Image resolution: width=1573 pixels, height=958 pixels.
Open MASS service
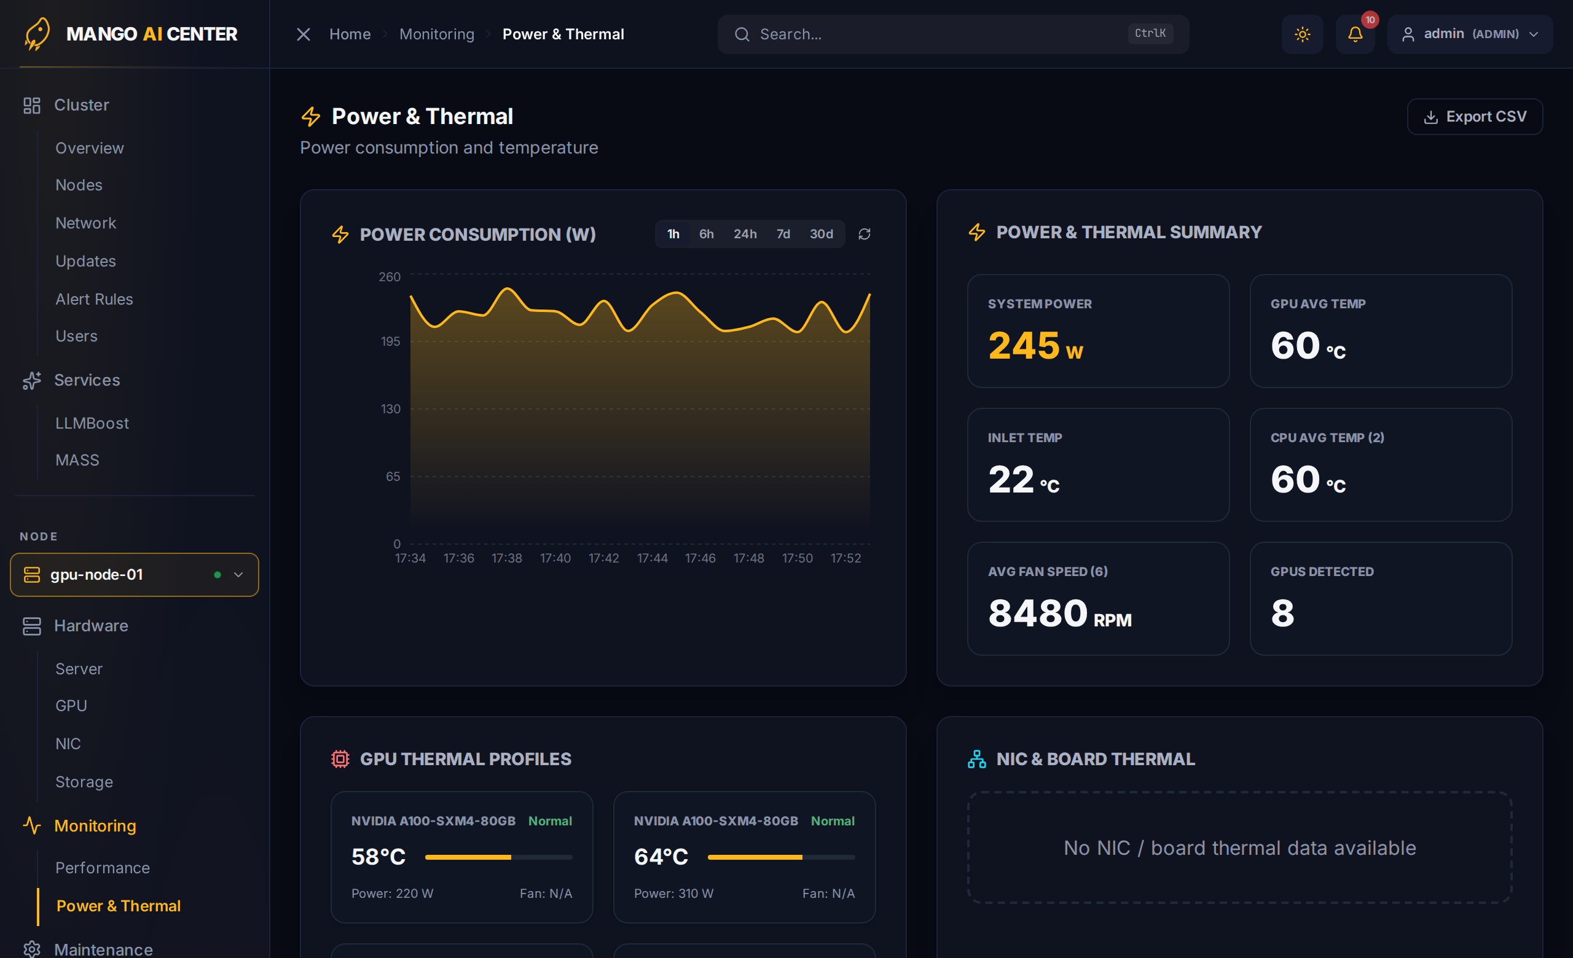click(x=77, y=461)
